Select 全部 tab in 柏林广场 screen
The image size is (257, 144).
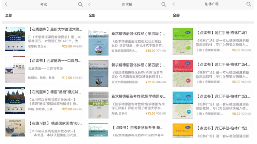click(176, 15)
